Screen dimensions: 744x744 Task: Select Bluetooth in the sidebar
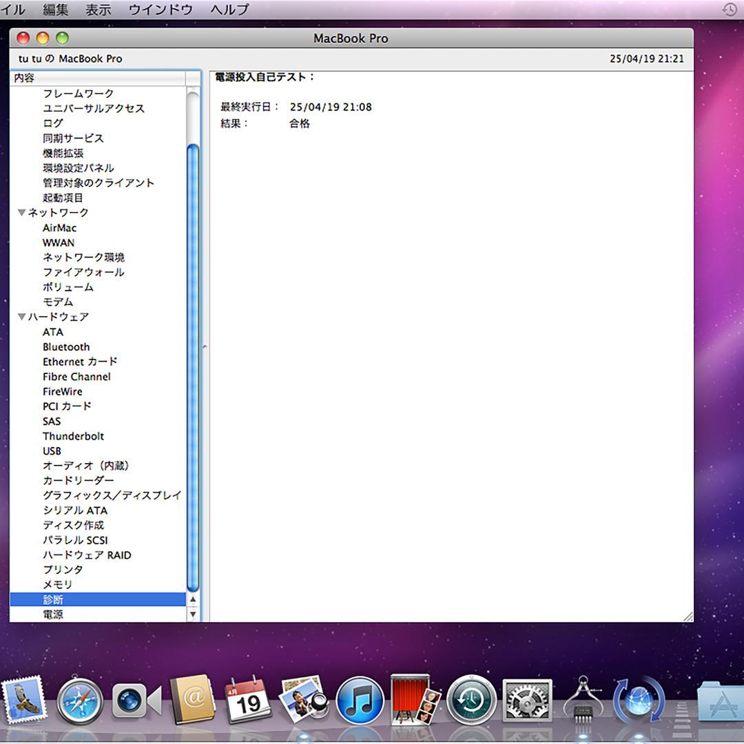point(66,347)
